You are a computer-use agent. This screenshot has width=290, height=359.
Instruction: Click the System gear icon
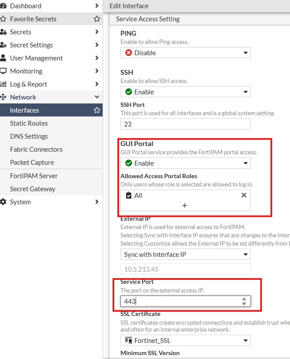3,202
